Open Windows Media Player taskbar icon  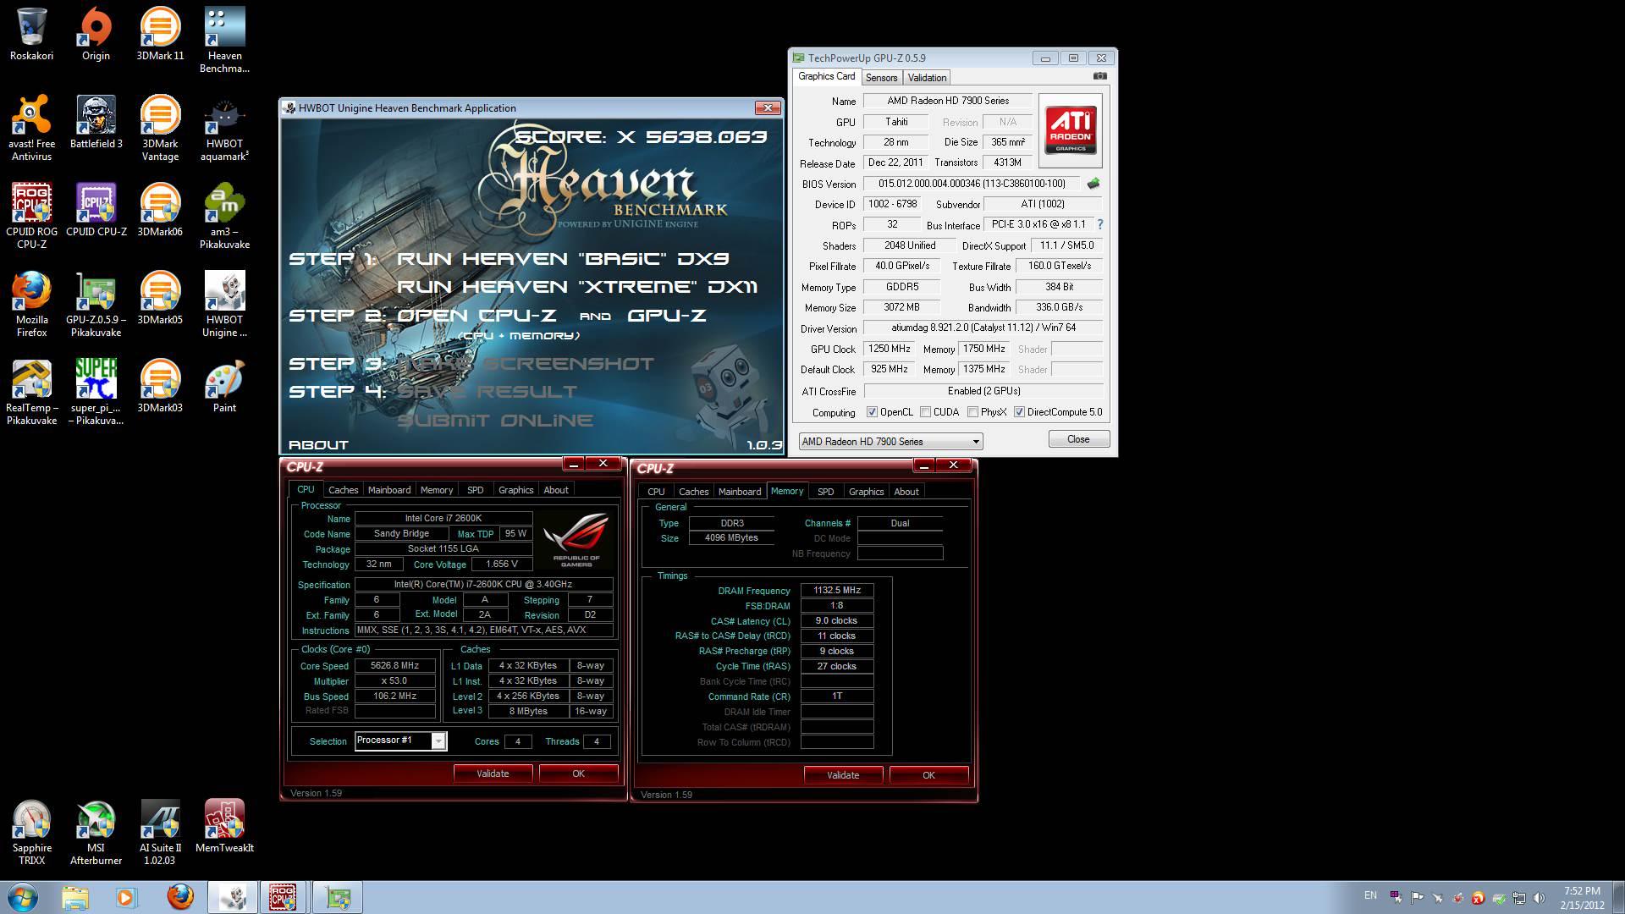(x=125, y=897)
